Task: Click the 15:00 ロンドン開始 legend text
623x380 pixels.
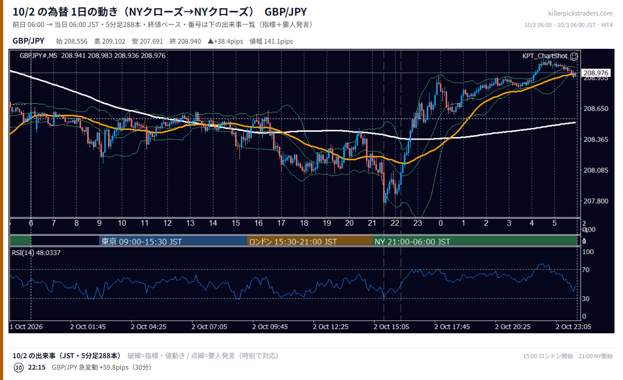Action: point(548,356)
